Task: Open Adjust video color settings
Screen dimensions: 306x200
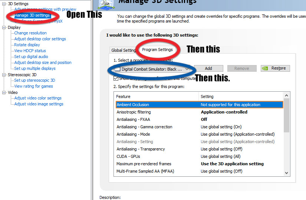Action: 38,98
